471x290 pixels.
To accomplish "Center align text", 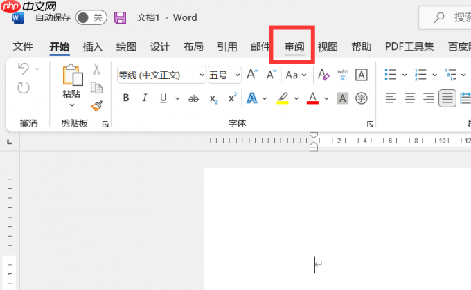I will point(409,98).
